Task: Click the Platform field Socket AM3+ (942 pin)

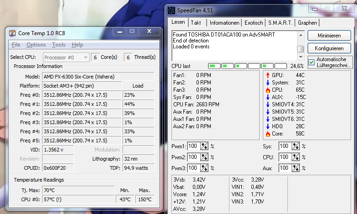Action: coord(82,86)
